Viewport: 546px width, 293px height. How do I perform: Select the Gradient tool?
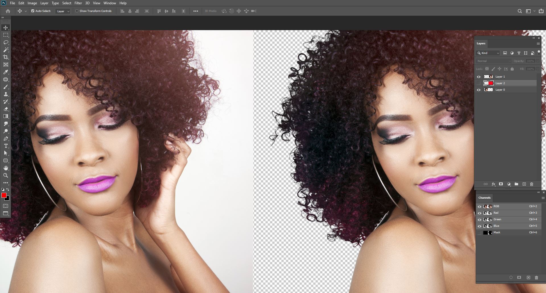[6, 117]
